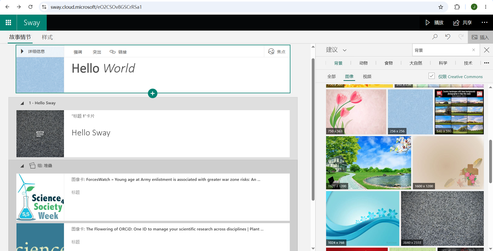Select the 背景 category suggestion
Image resolution: width=493 pixels, height=251 pixels.
[x=338, y=63]
